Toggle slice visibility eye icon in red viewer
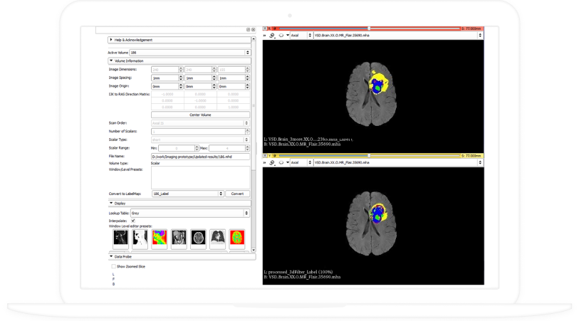Viewport: 579px width, 321px height. coord(281,35)
